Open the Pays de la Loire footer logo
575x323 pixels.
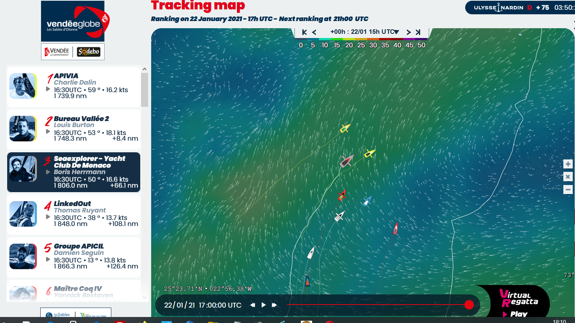click(93, 315)
